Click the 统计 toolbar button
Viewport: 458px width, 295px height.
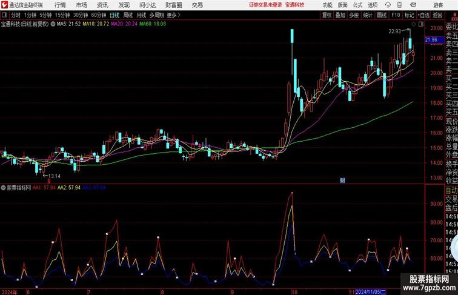[368, 15]
